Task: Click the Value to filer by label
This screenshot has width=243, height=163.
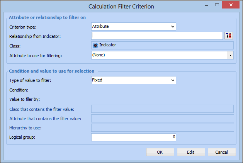Action: click(x=23, y=100)
